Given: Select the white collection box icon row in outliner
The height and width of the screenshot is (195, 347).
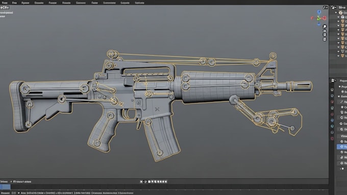Looking at the screenshot, I should [342, 17].
